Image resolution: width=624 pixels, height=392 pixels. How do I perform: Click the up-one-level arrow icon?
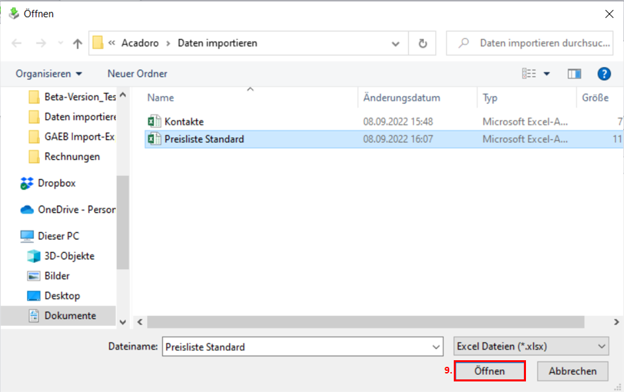78,44
